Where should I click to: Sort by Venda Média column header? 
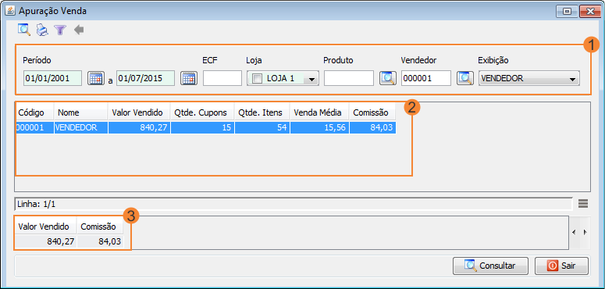pos(319,112)
